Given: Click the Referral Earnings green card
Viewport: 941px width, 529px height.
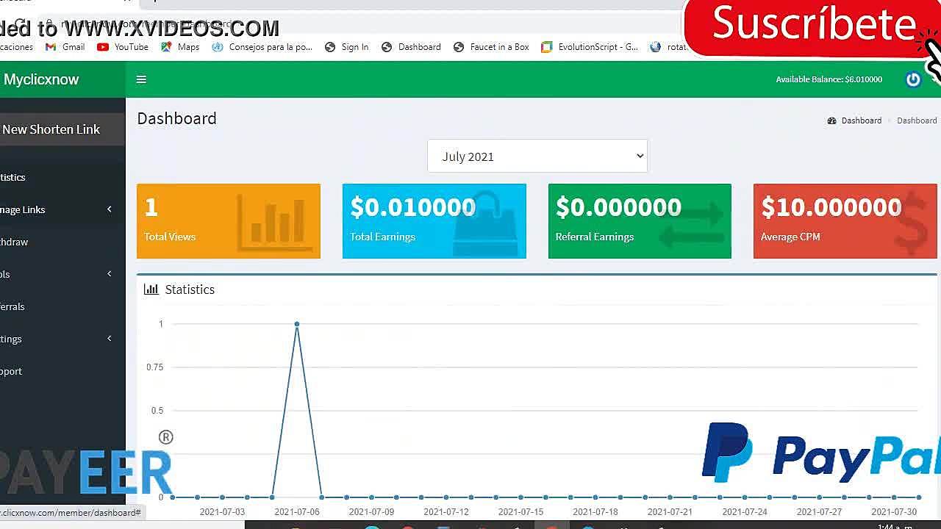Looking at the screenshot, I should click(640, 221).
